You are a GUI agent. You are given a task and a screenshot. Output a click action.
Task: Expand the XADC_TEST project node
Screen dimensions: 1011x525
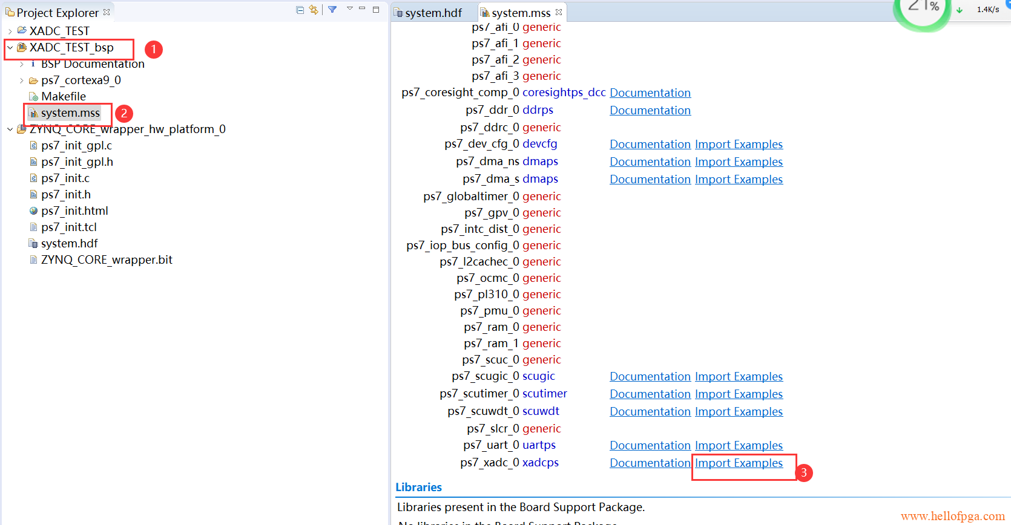pos(10,31)
